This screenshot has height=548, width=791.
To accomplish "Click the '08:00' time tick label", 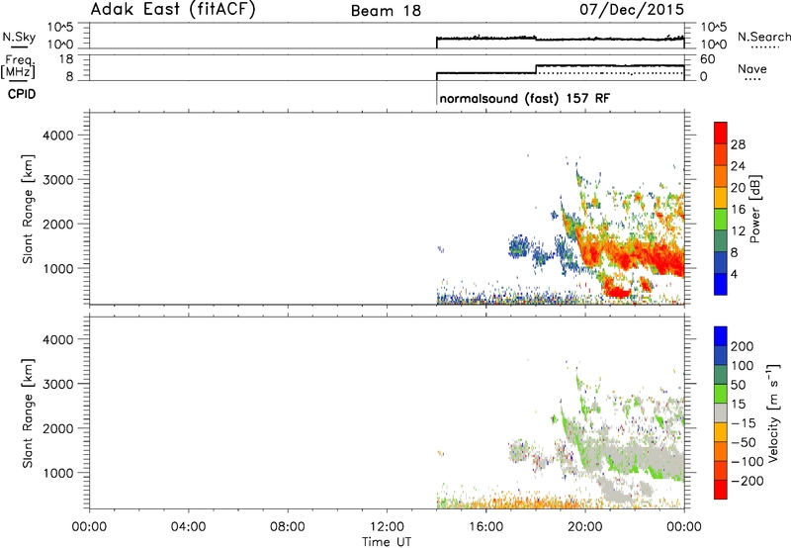I will (288, 527).
